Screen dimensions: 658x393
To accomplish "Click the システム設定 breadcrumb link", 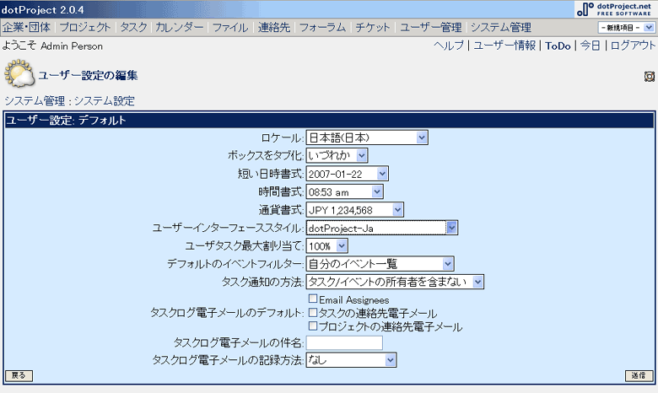I will [x=104, y=100].
